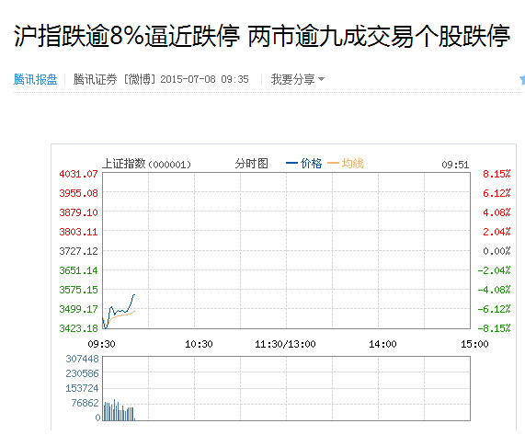Click the publish date 2015-07-08 09:35
Image resolution: width=525 pixels, height=435 pixels.
click(x=205, y=79)
